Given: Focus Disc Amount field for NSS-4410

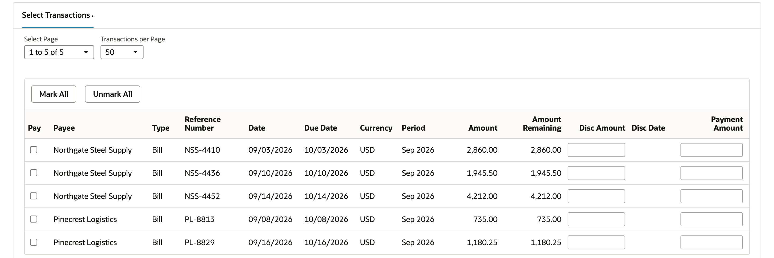Looking at the screenshot, I should point(596,150).
